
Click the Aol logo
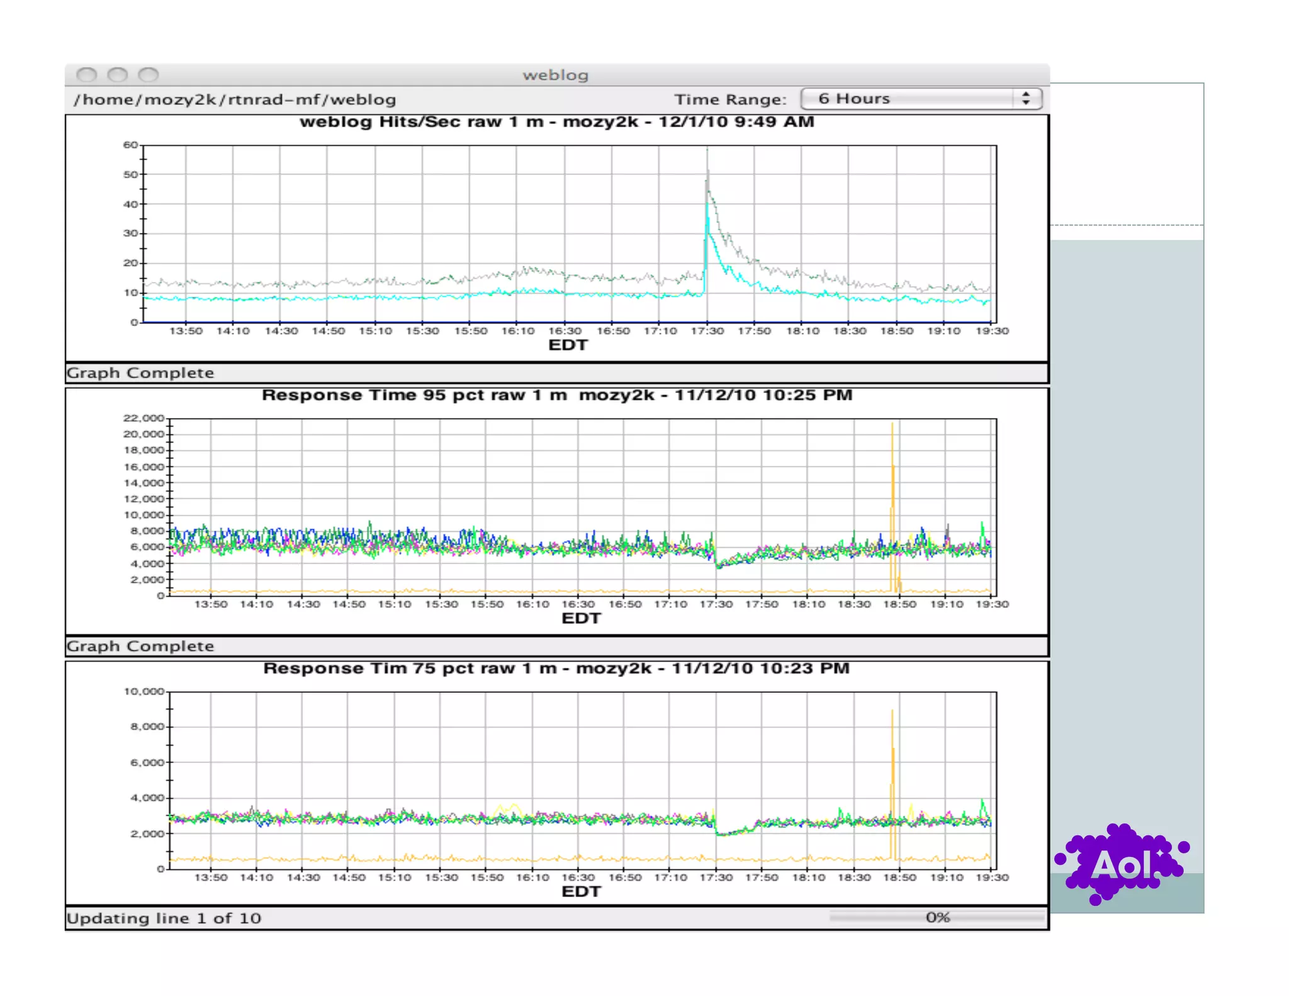click(1123, 864)
